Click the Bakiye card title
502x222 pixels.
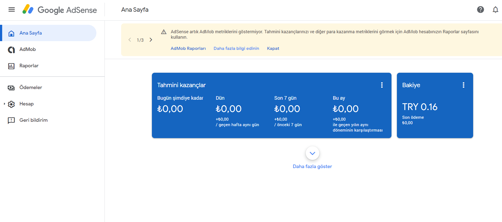click(411, 85)
